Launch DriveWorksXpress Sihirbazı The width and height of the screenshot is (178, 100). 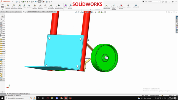[121, 7]
